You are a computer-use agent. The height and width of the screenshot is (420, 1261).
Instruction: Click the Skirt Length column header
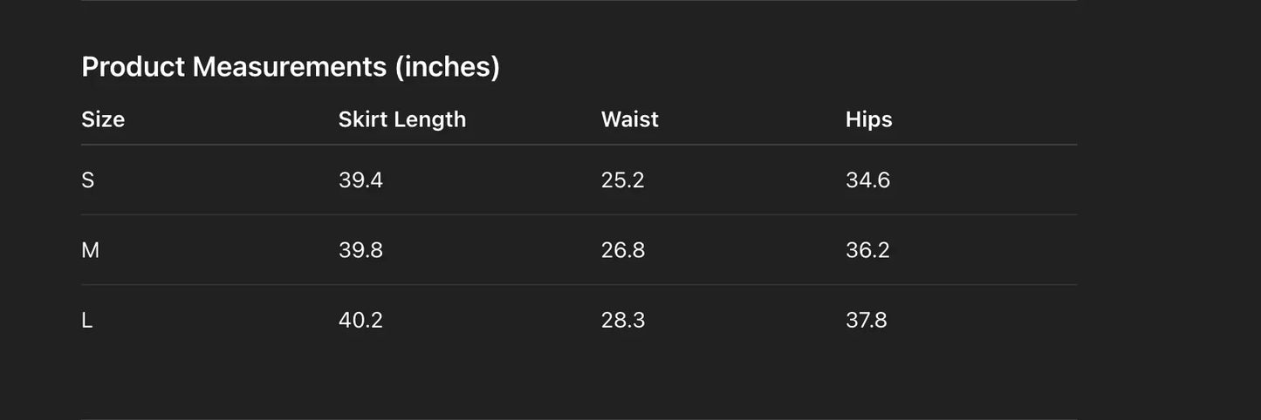point(402,119)
